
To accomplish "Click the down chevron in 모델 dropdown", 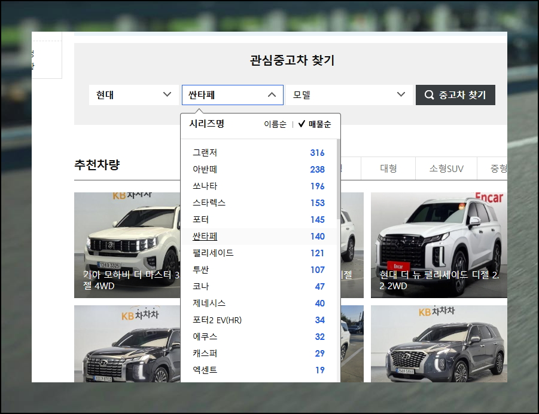I will click(401, 94).
